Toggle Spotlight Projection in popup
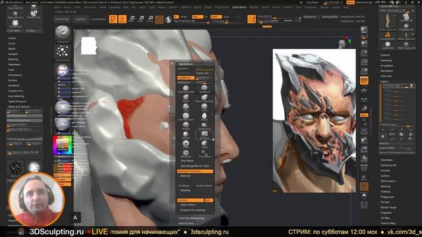 (x=195, y=171)
